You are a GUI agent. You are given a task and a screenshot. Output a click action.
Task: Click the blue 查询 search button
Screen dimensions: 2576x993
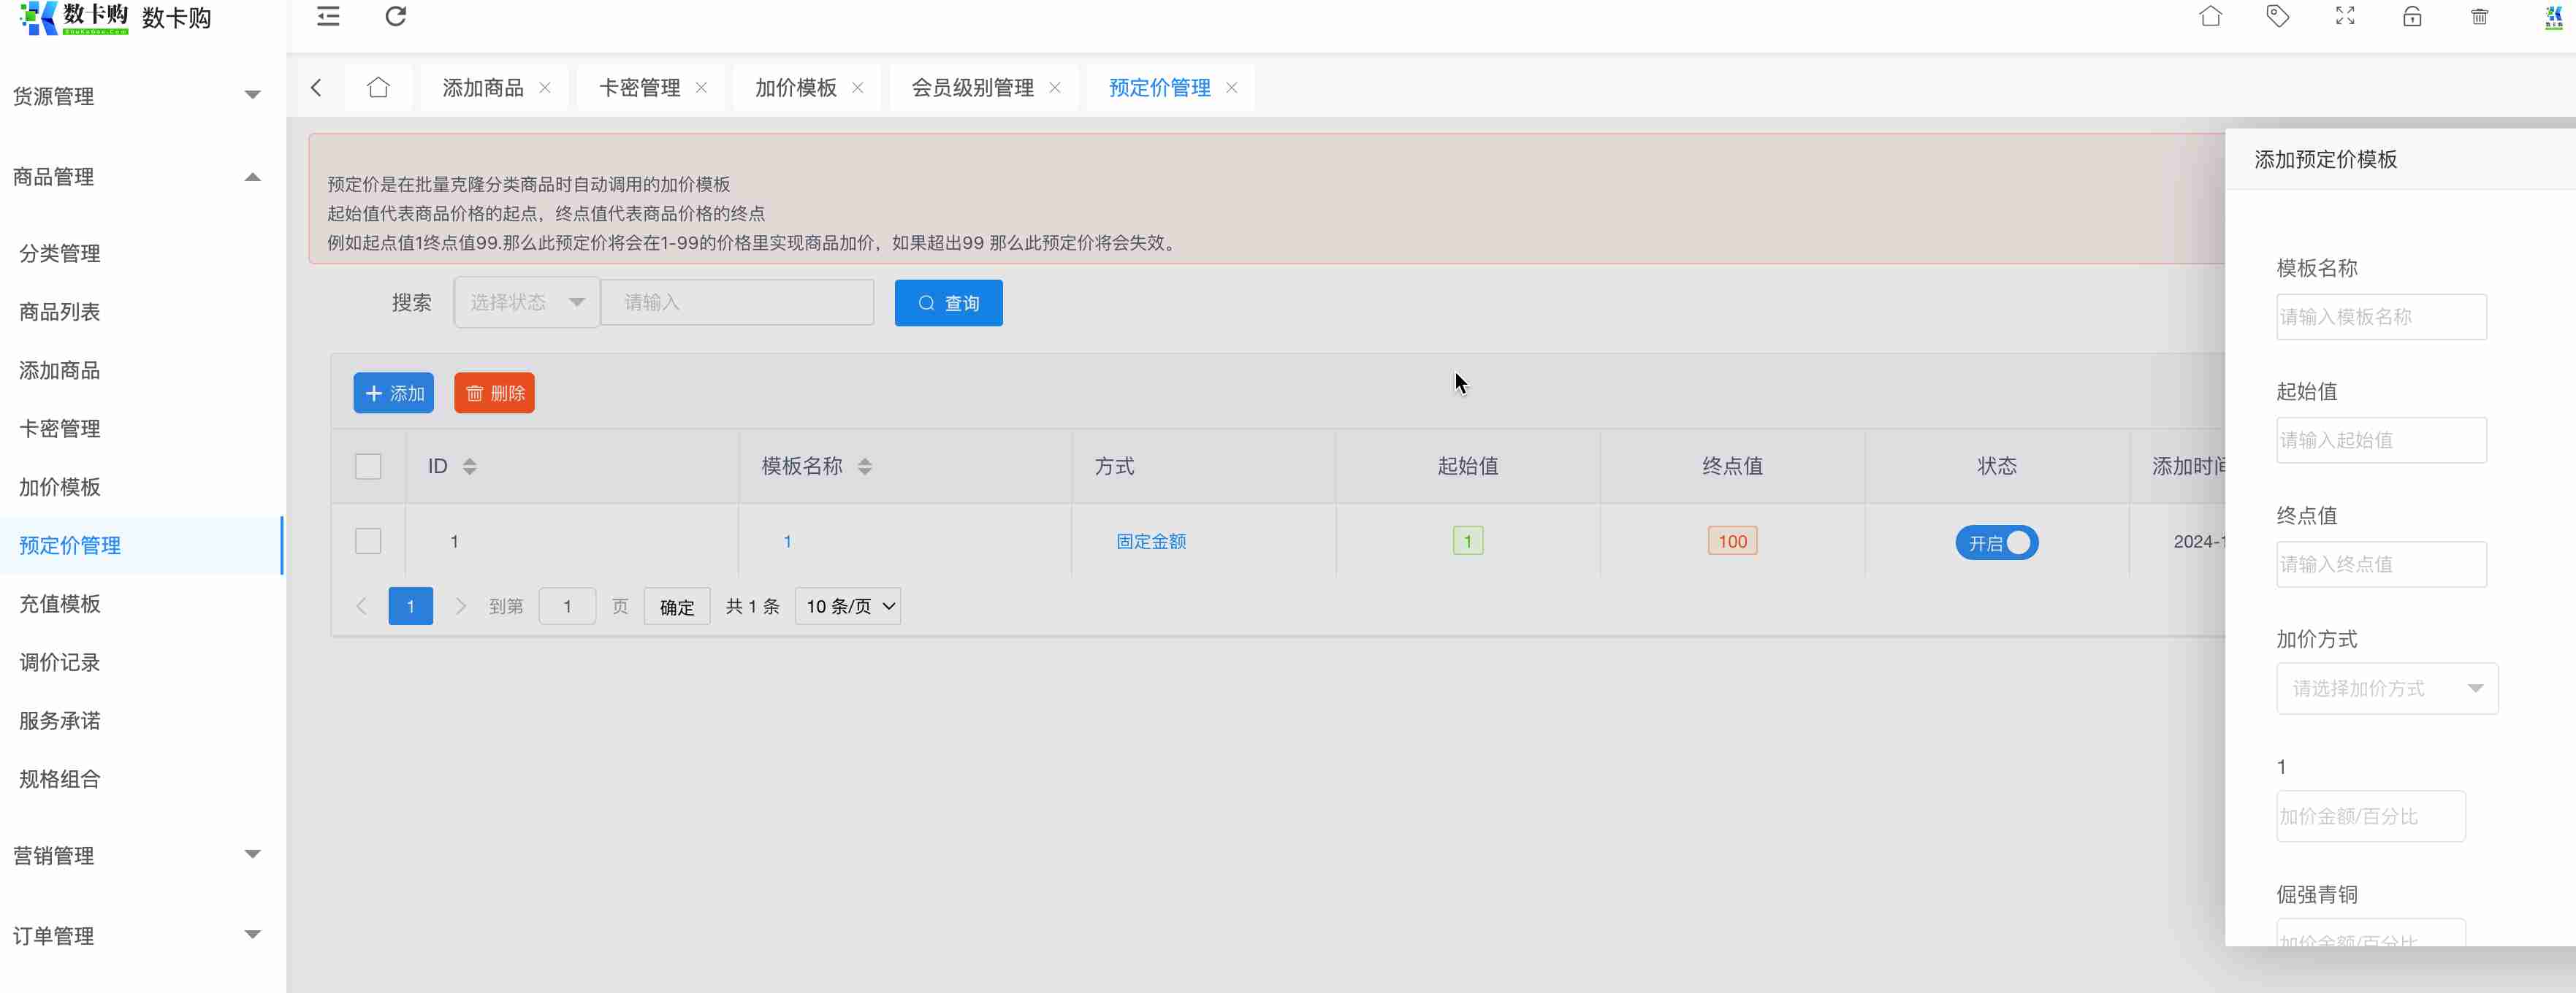(x=948, y=303)
